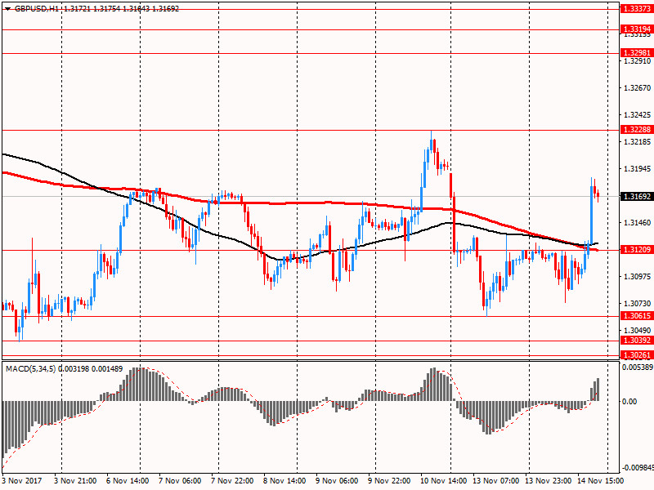The image size is (654, 490).
Task: Click the 1.30975 price axis value
Action: (x=637, y=277)
